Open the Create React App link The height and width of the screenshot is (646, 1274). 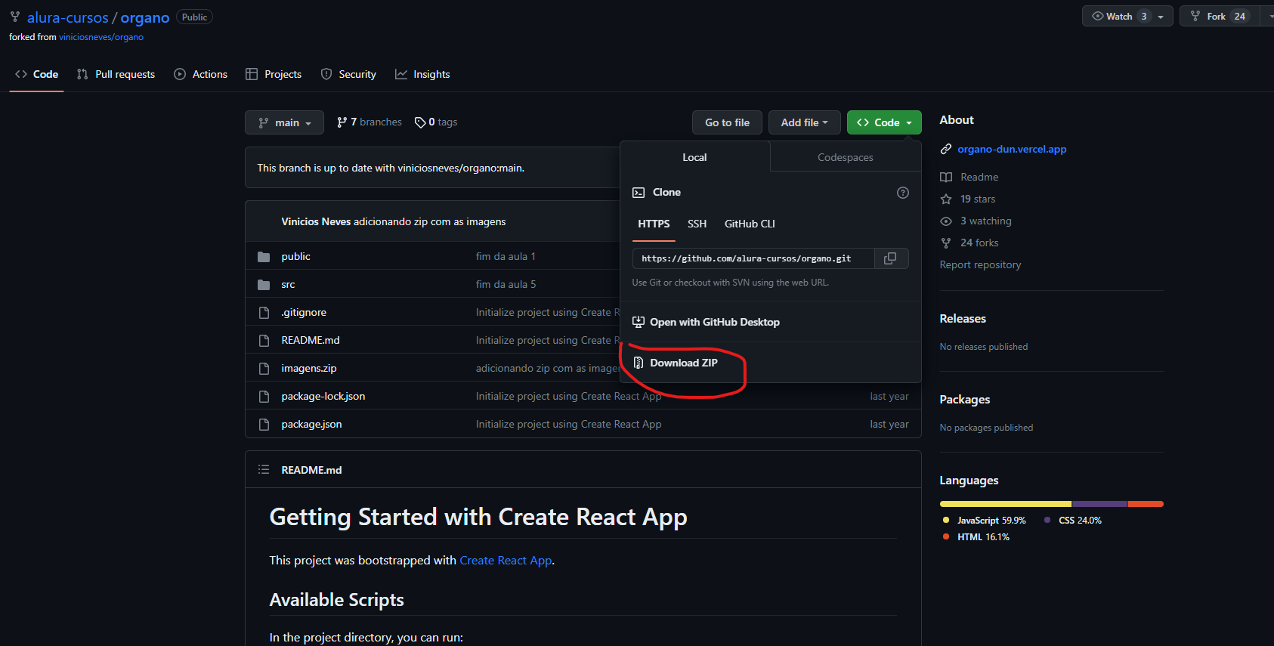click(506, 561)
